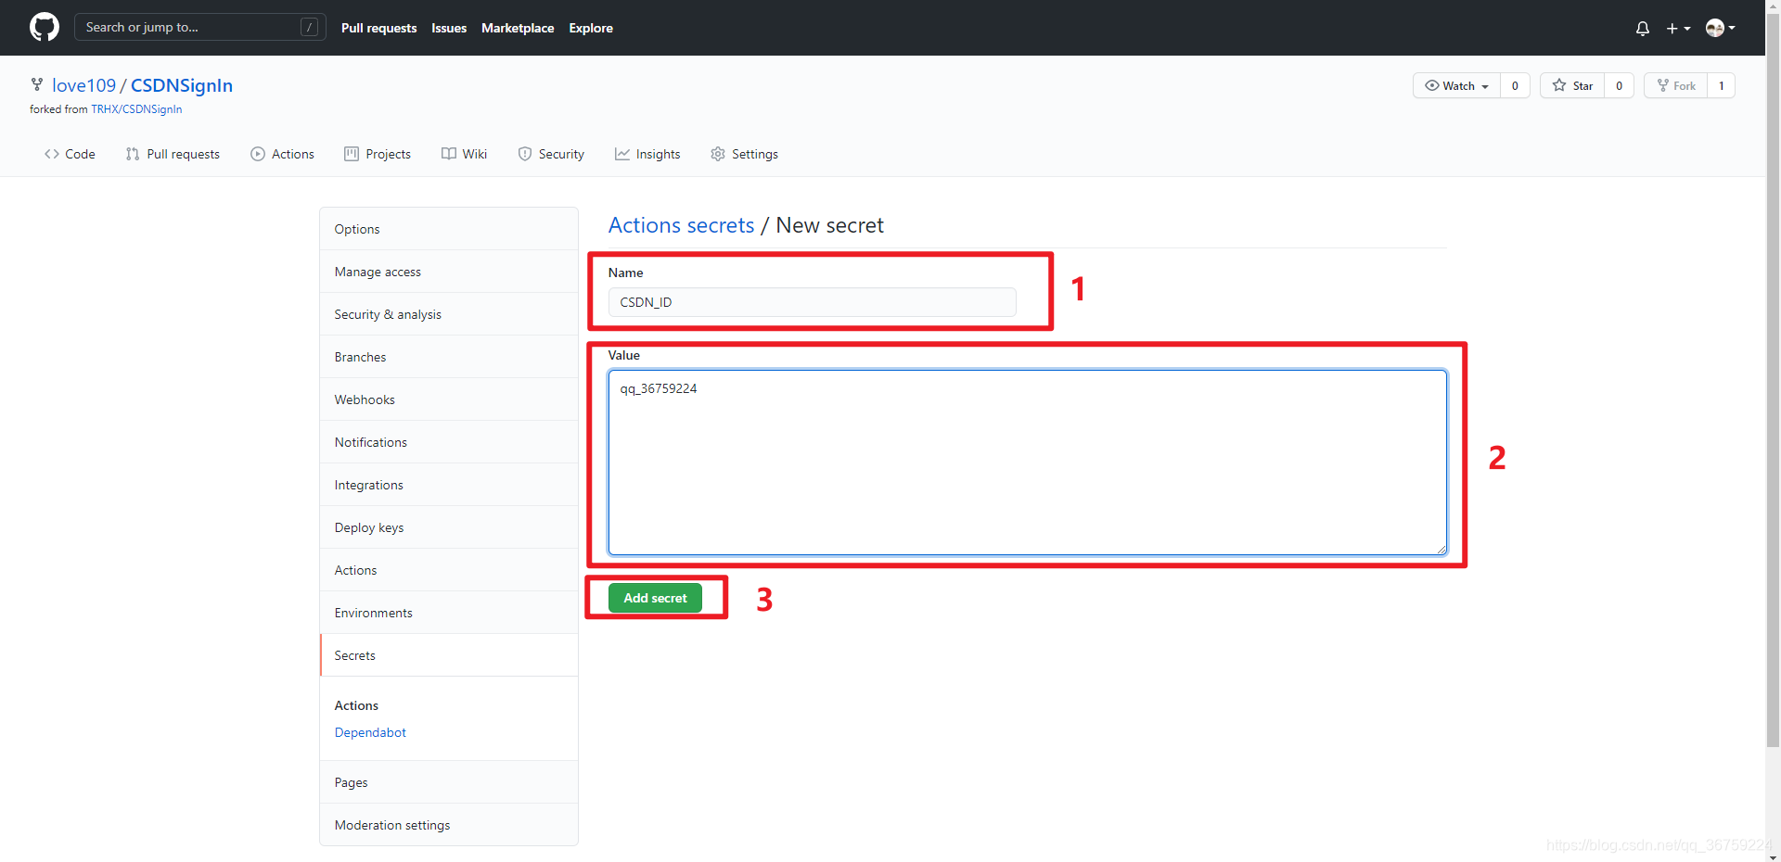Click the Star repository button
The height and width of the screenshot is (862, 1781).
tap(1572, 85)
